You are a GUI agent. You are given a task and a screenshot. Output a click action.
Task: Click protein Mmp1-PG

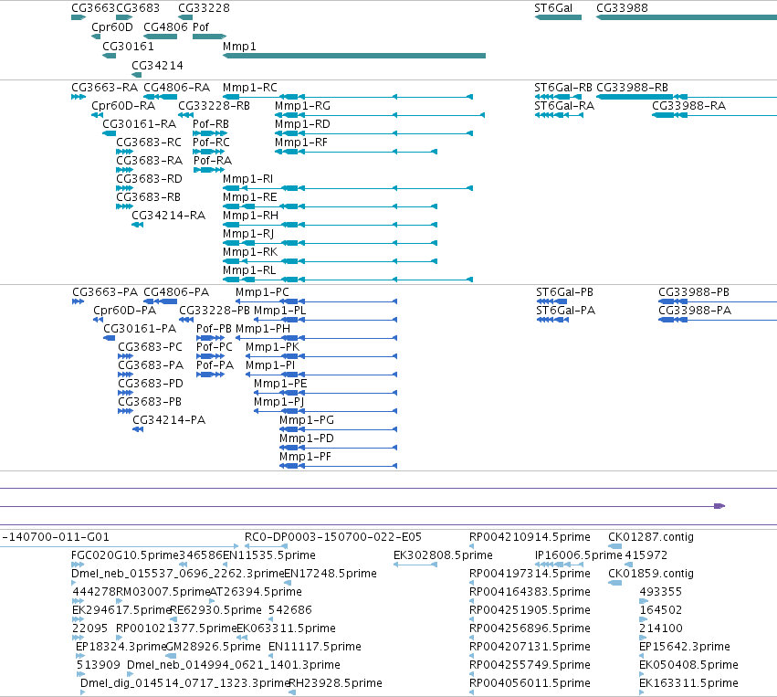coord(338,429)
